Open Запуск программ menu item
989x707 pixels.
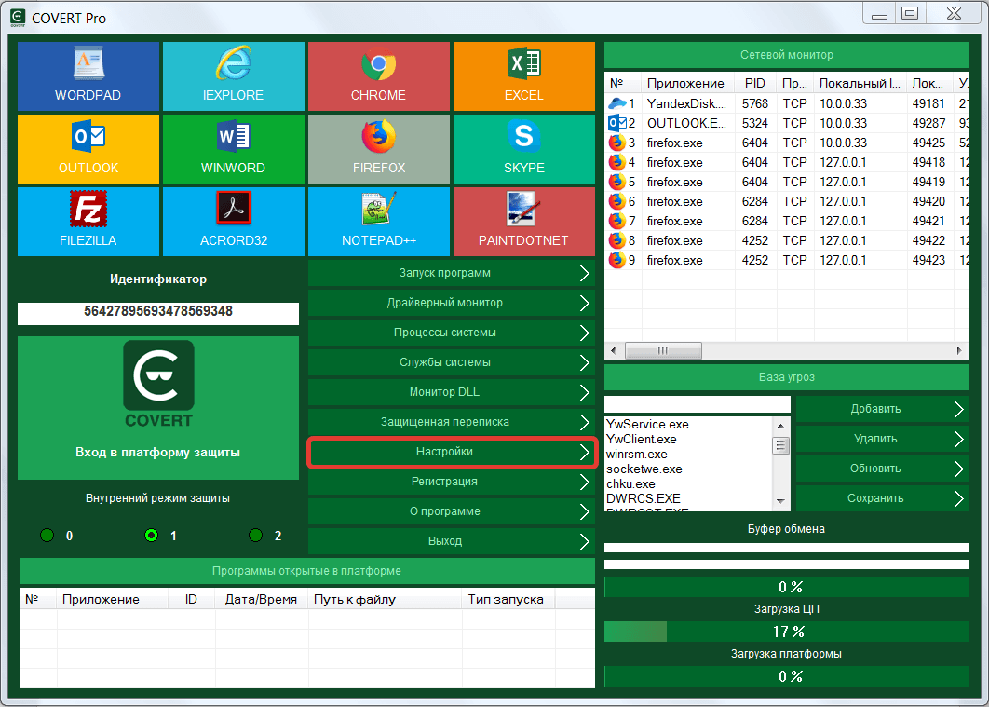452,273
